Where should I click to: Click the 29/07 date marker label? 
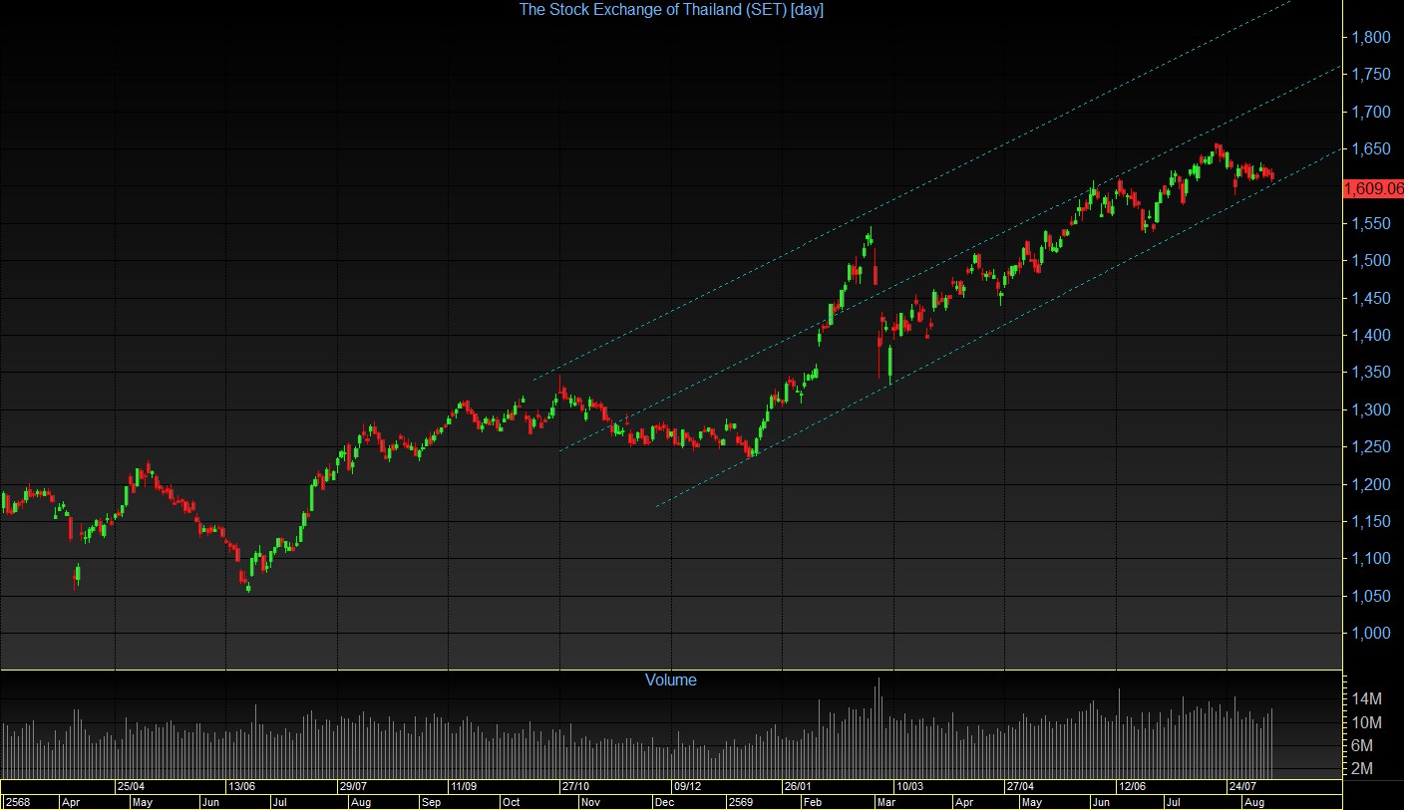(353, 786)
